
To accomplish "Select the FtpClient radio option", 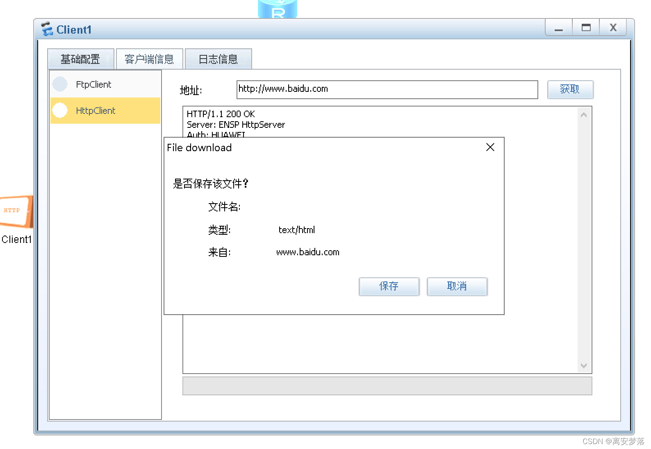I will (x=60, y=84).
